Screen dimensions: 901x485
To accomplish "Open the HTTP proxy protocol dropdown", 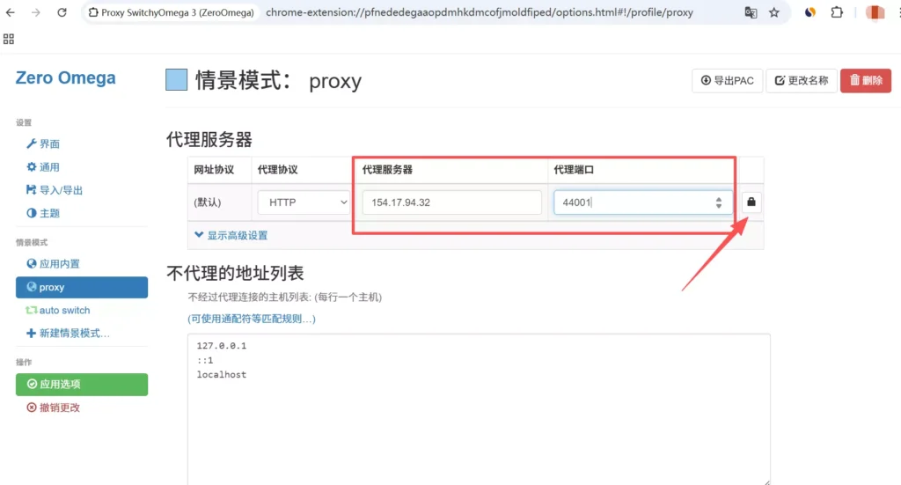I will [304, 202].
